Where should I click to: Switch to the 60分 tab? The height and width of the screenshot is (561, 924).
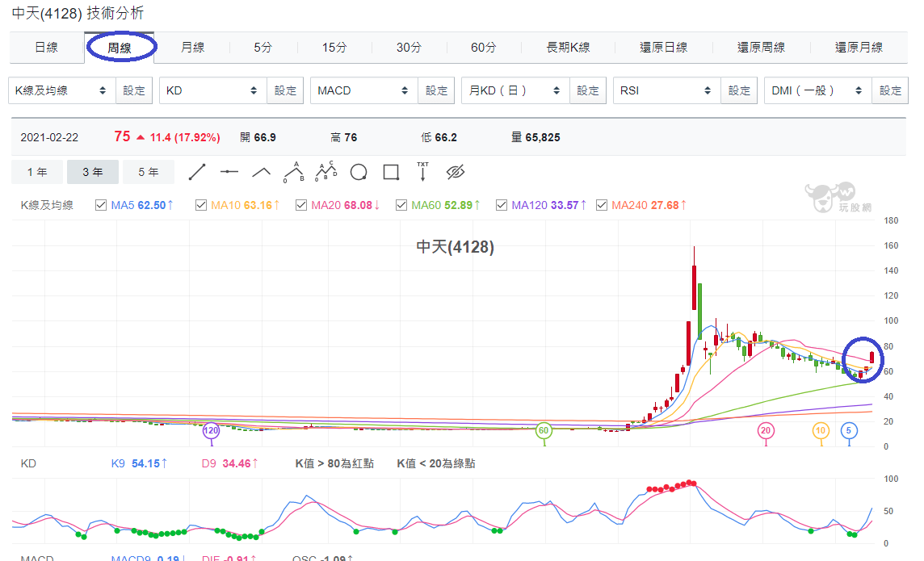pos(484,48)
